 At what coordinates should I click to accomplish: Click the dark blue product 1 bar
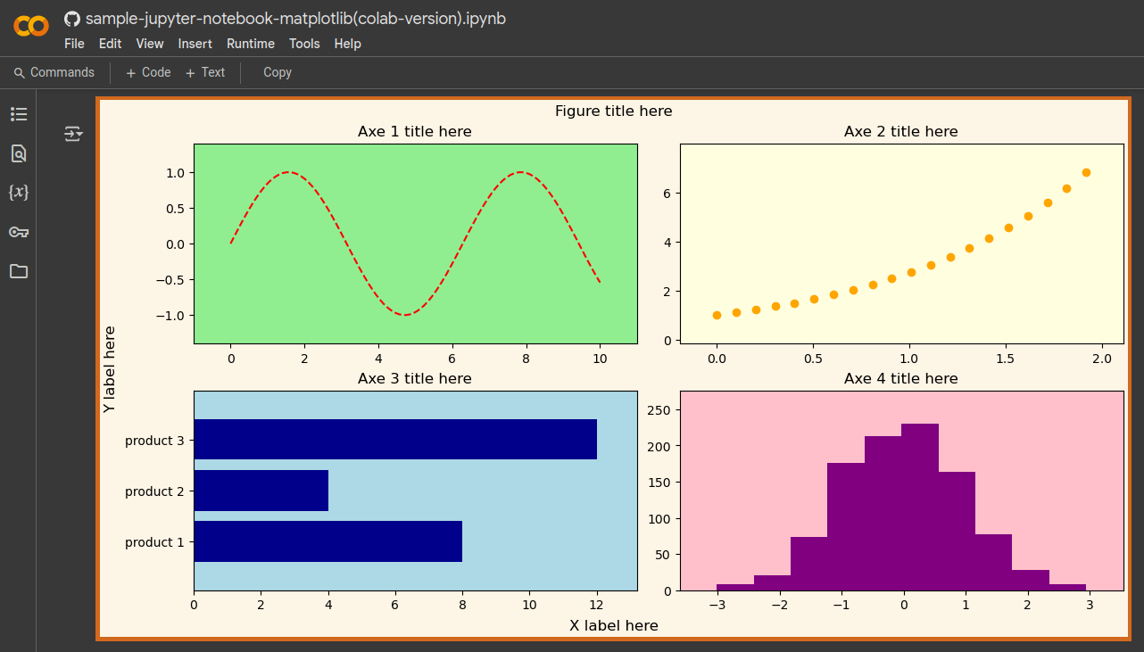328,541
